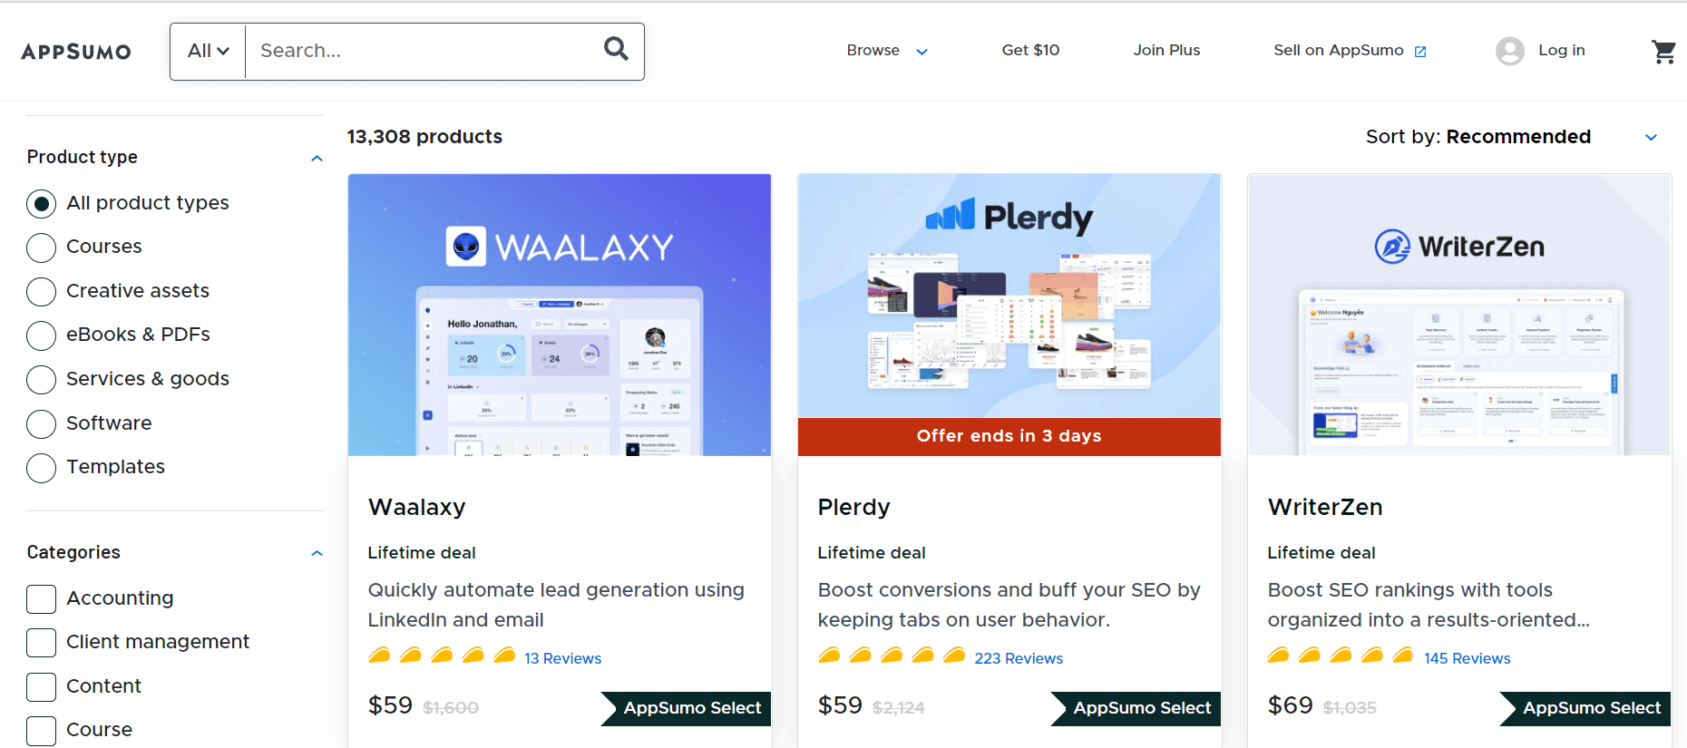Screen dimensions: 1687x748
Task: Click Waalaxy's taco star rating
Action: click(x=442, y=656)
